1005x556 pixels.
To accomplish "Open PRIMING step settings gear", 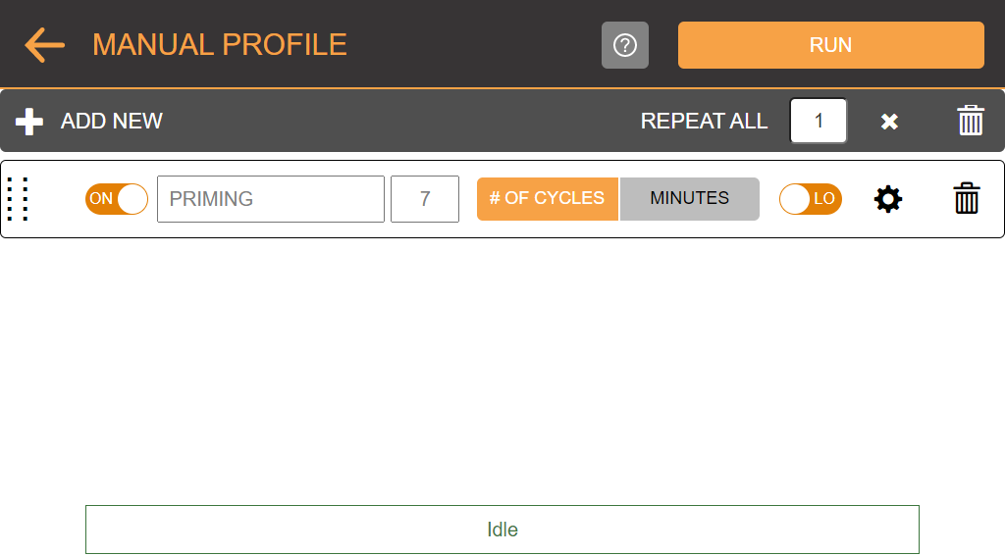I will pyautogui.click(x=887, y=199).
